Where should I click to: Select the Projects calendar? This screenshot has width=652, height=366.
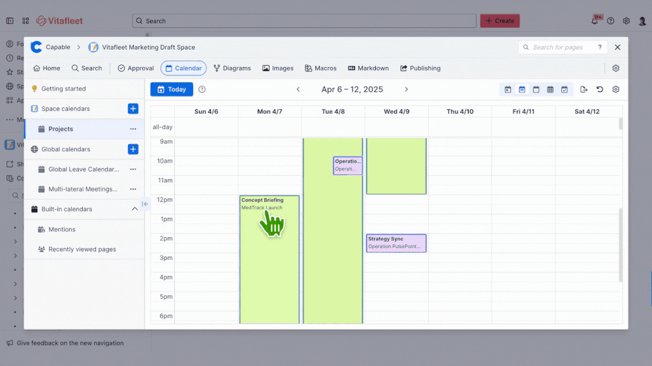84,129
